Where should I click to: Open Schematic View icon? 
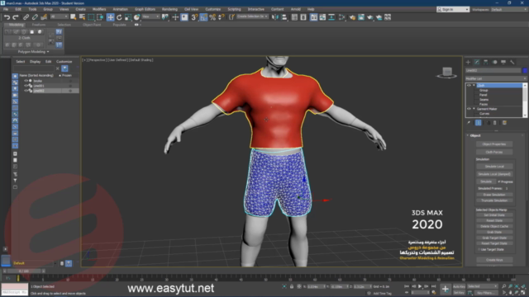[x=331, y=17]
